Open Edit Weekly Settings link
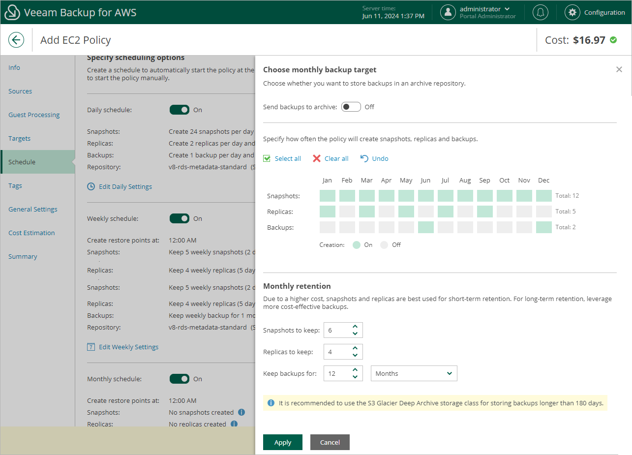632x455 pixels. pyautogui.click(x=128, y=347)
